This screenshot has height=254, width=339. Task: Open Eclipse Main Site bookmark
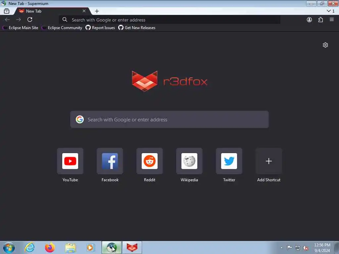20,28
